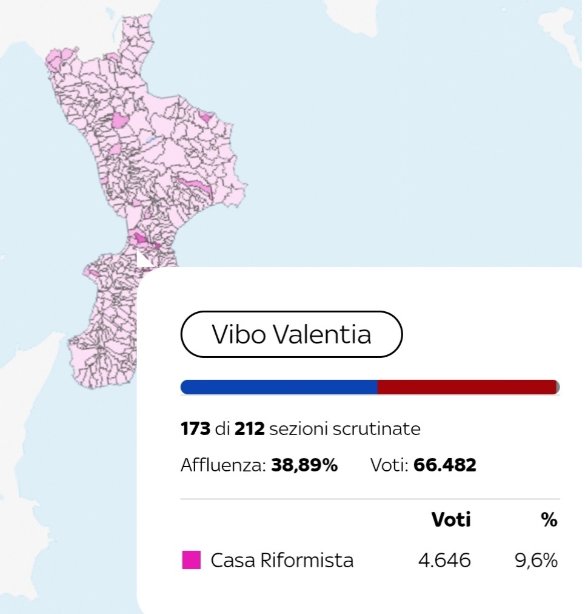Select the dark pink municipality near the tooltip pointer
Viewport: 585px width, 614px height.
[139, 239]
